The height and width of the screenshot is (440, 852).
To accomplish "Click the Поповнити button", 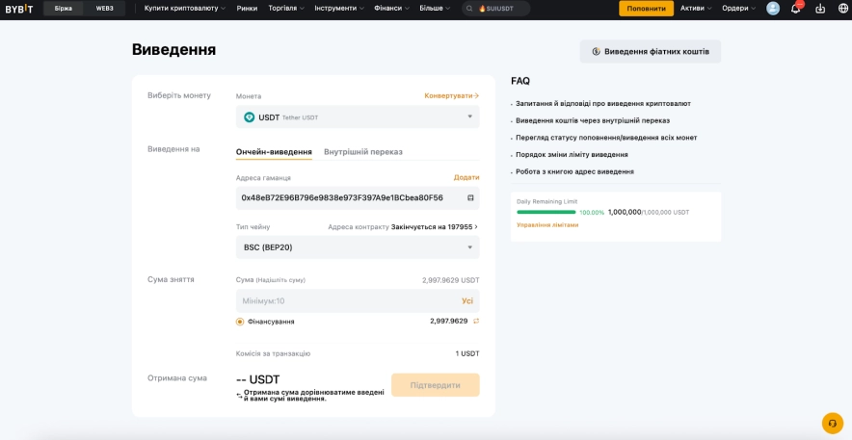I will [646, 9].
